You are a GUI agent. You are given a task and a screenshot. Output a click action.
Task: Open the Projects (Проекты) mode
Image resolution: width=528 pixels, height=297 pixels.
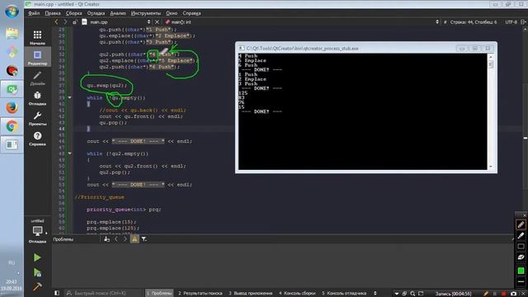coord(37,118)
